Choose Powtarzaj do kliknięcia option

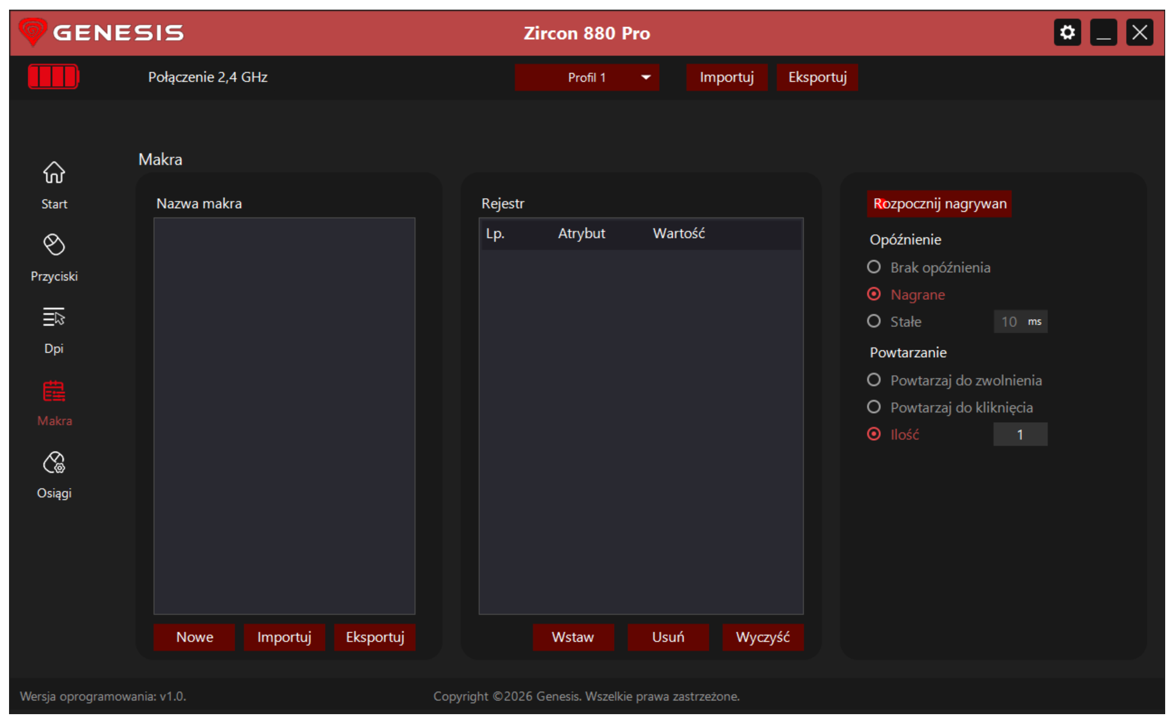[874, 407]
